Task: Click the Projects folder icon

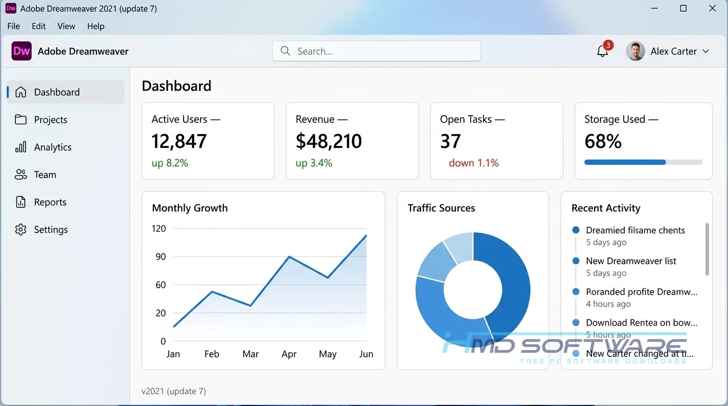Action: click(x=21, y=119)
